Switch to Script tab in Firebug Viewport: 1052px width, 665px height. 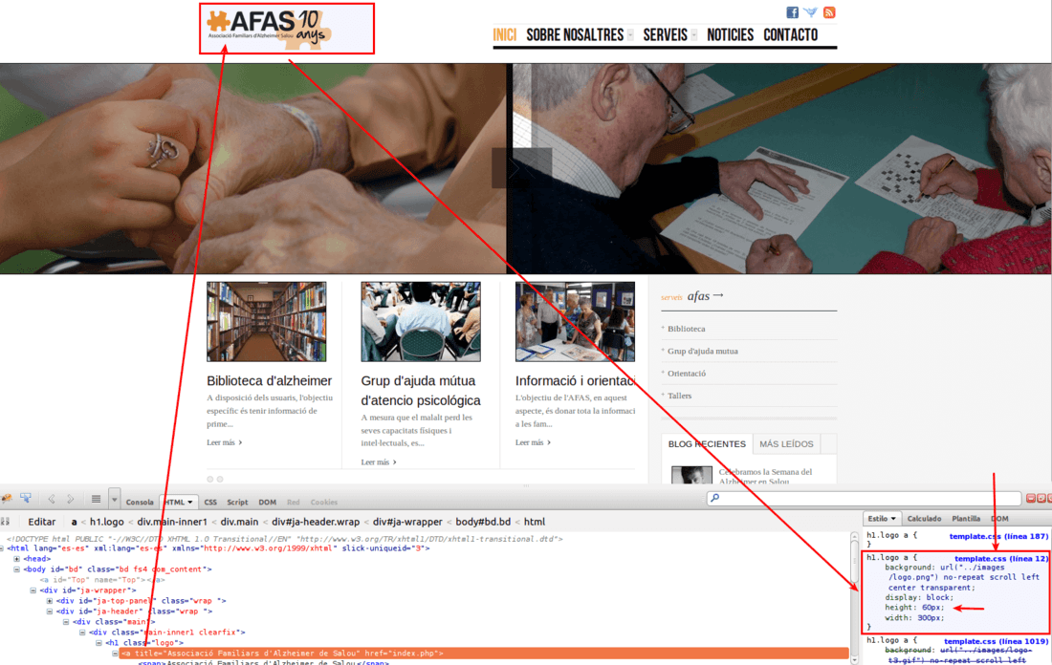coord(237,503)
